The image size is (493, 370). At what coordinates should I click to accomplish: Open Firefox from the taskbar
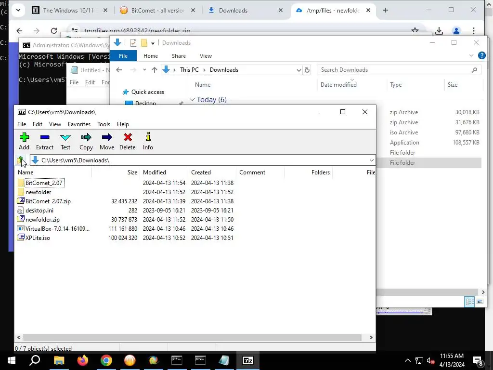click(x=83, y=360)
